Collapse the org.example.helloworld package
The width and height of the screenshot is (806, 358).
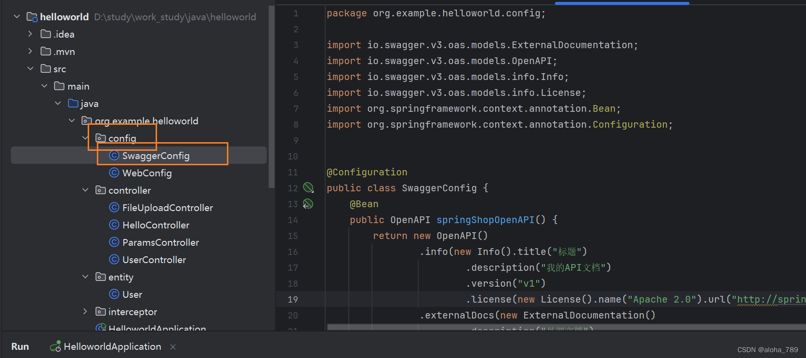(x=72, y=121)
